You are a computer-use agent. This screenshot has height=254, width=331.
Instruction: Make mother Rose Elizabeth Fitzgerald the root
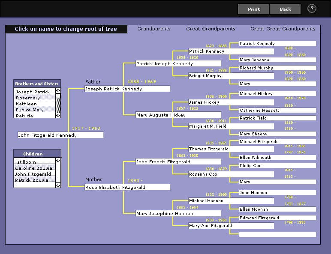tap(127, 187)
